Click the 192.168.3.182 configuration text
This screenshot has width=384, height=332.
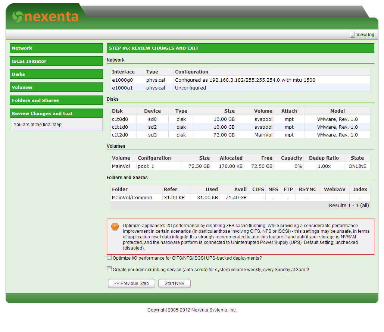tap(245, 80)
